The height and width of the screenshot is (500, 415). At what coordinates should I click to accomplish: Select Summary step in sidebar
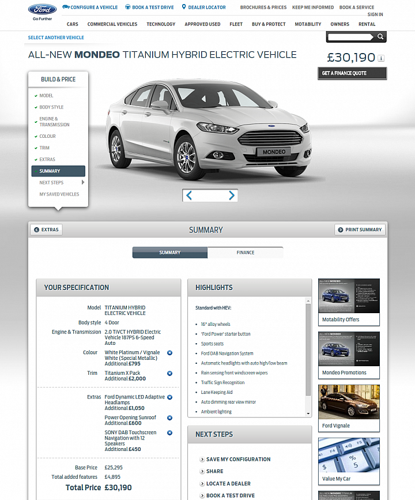coord(58,171)
